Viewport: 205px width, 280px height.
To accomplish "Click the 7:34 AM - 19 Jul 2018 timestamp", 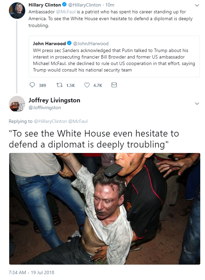I will pyautogui.click(x=31, y=272).
